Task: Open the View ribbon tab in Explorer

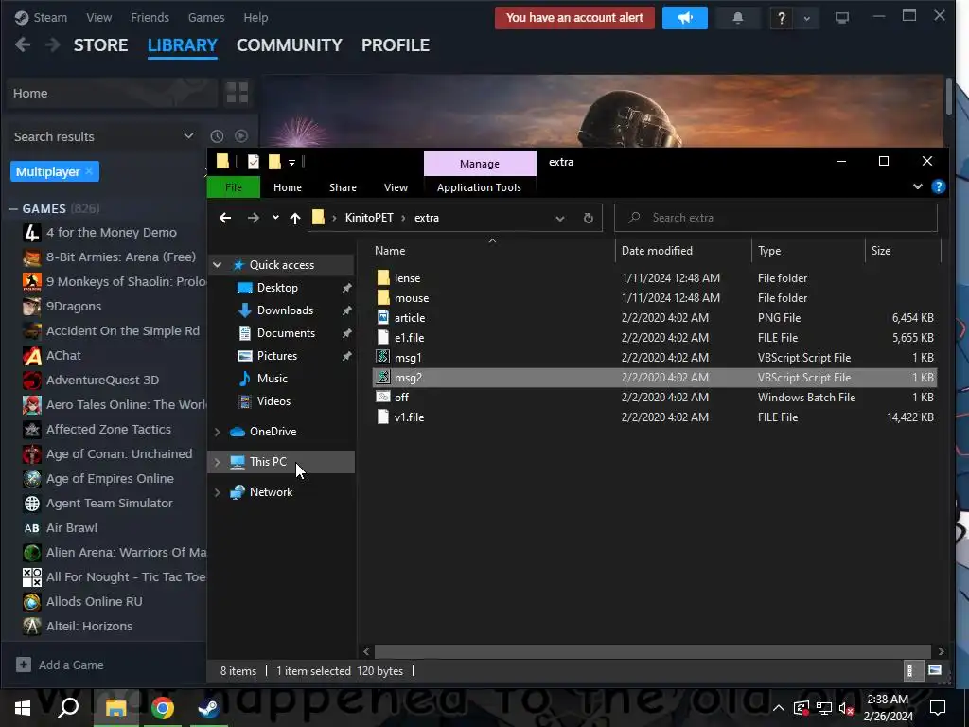Action: click(396, 187)
